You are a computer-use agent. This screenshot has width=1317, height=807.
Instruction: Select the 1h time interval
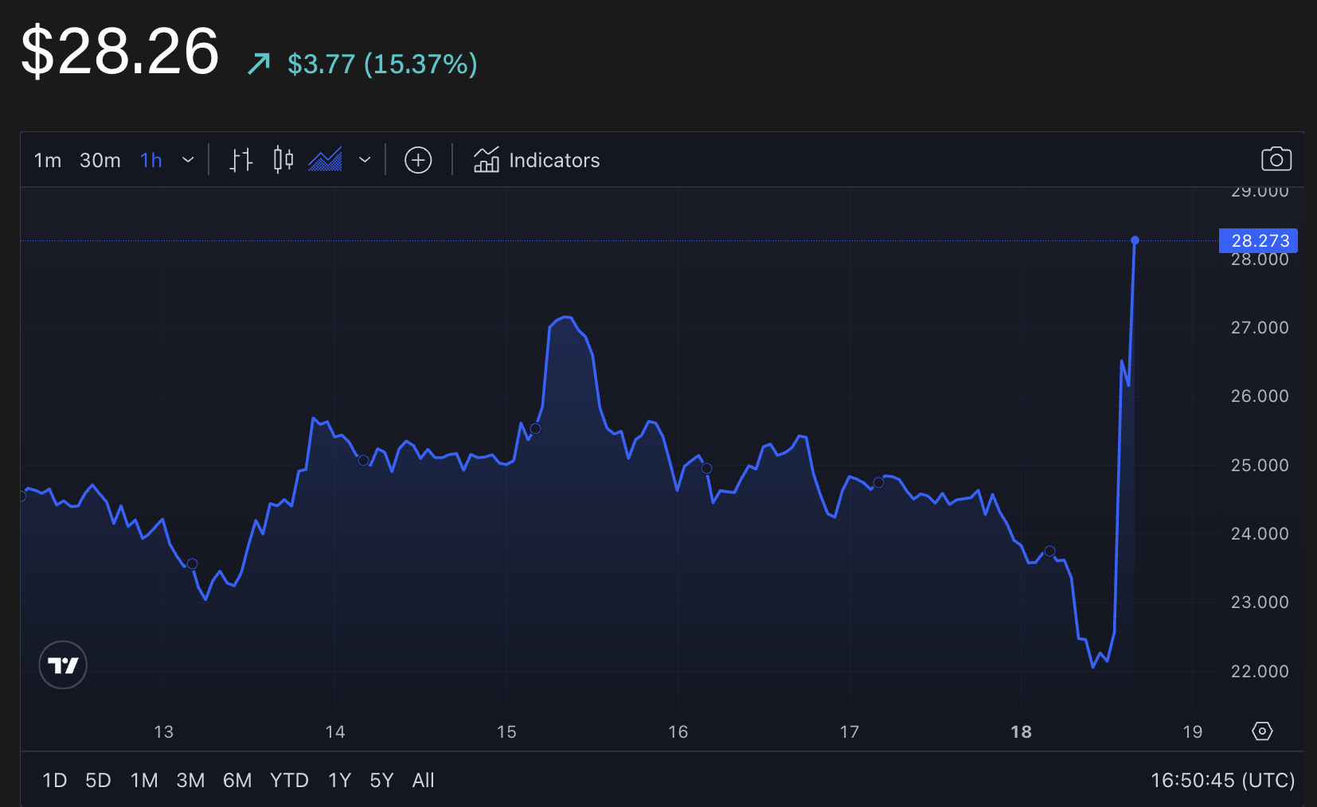pos(151,161)
